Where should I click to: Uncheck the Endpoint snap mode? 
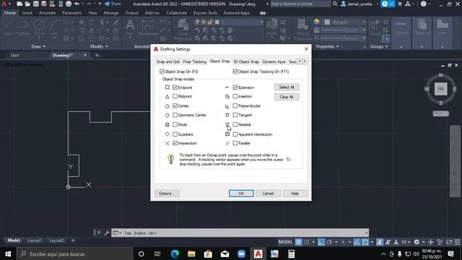pyautogui.click(x=175, y=87)
